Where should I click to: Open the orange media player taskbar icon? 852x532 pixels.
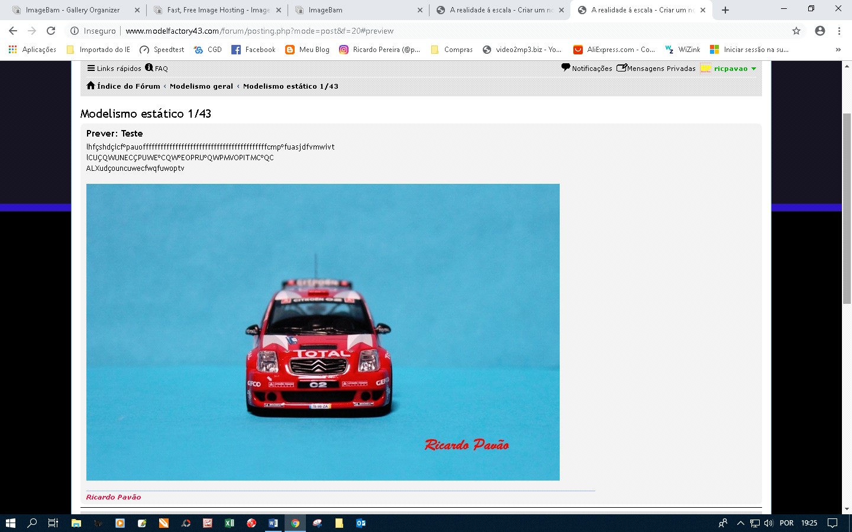[120, 523]
